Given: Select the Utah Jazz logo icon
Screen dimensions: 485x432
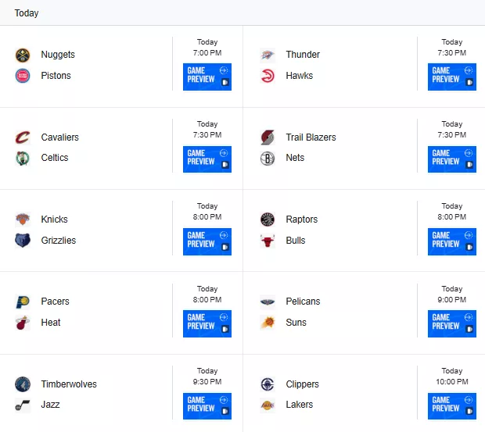Looking at the screenshot, I should tap(23, 405).
